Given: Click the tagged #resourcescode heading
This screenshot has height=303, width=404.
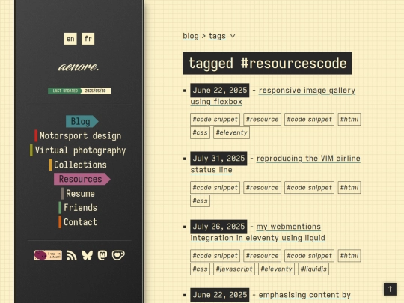Looking at the screenshot, I should 267,63.
